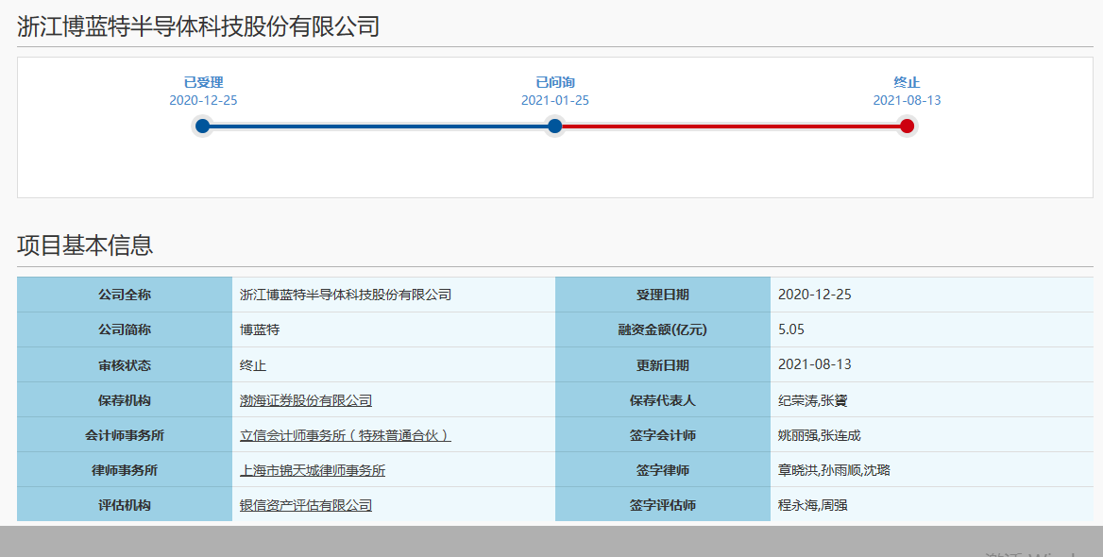The image size is (1103, 557).
Task: Click the 受理日期 header cell
Action: pyautogui.click(x=663, y=295)
